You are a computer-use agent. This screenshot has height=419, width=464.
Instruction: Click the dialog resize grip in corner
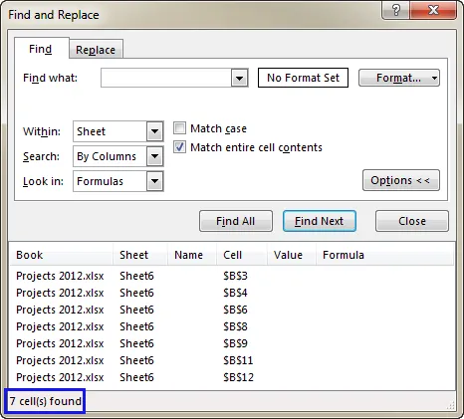[x=450, y=405]
